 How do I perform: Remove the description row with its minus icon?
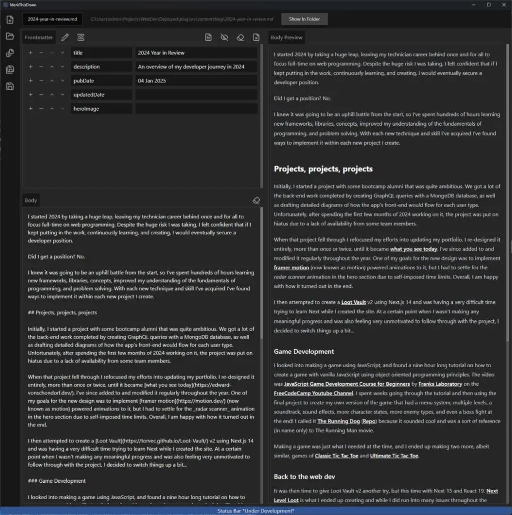(x=41, y=66)
